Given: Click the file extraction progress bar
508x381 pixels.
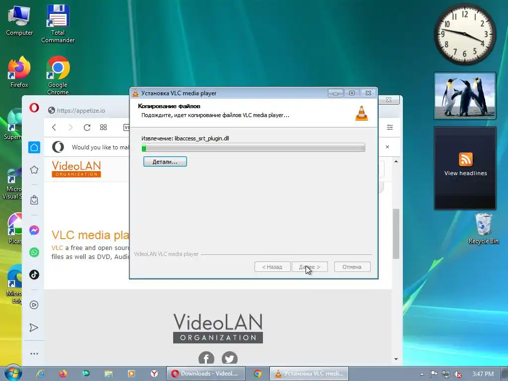Looking at the screenshot, I should pos(254,148).
